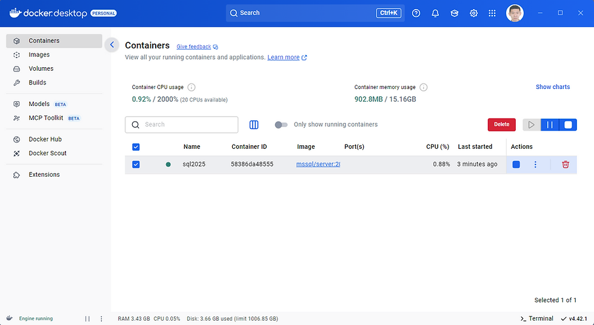Click the user profile avatar
This screenshot has height=325, width=594.
(515, 13)
